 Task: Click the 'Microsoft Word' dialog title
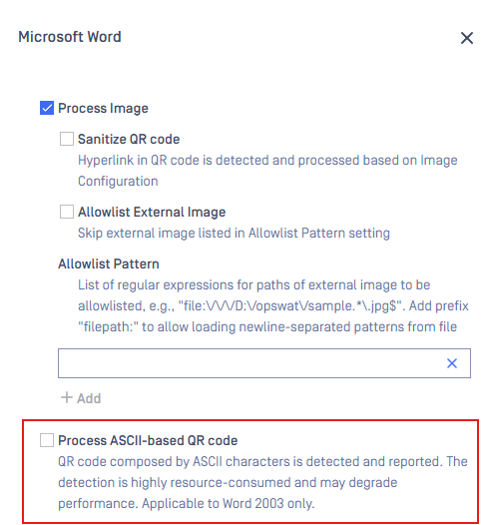[x=70, y=37]
